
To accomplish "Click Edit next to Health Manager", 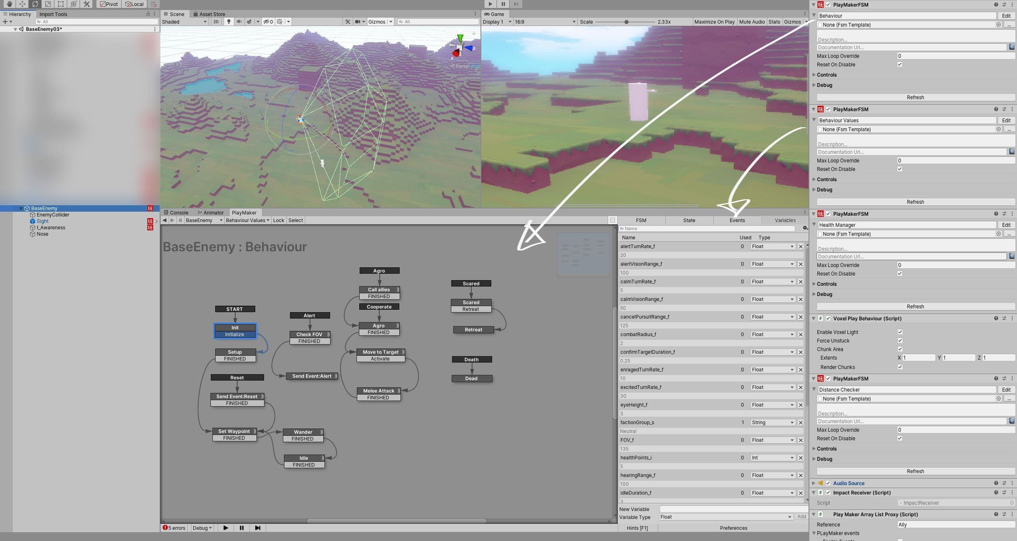I will coord(1007,224).
